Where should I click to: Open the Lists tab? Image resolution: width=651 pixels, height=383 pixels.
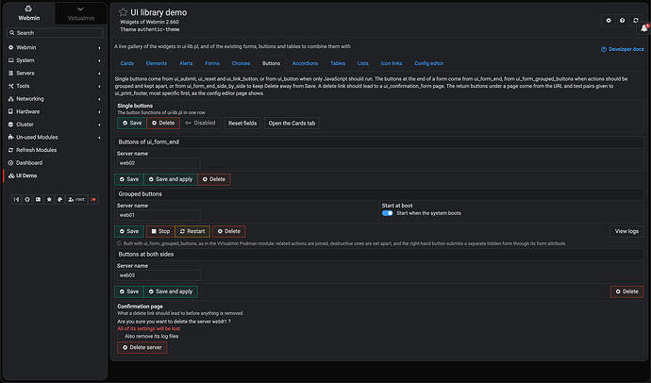click(363, 63)
